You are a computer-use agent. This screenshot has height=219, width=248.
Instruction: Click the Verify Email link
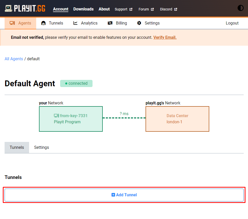(165, 37)
